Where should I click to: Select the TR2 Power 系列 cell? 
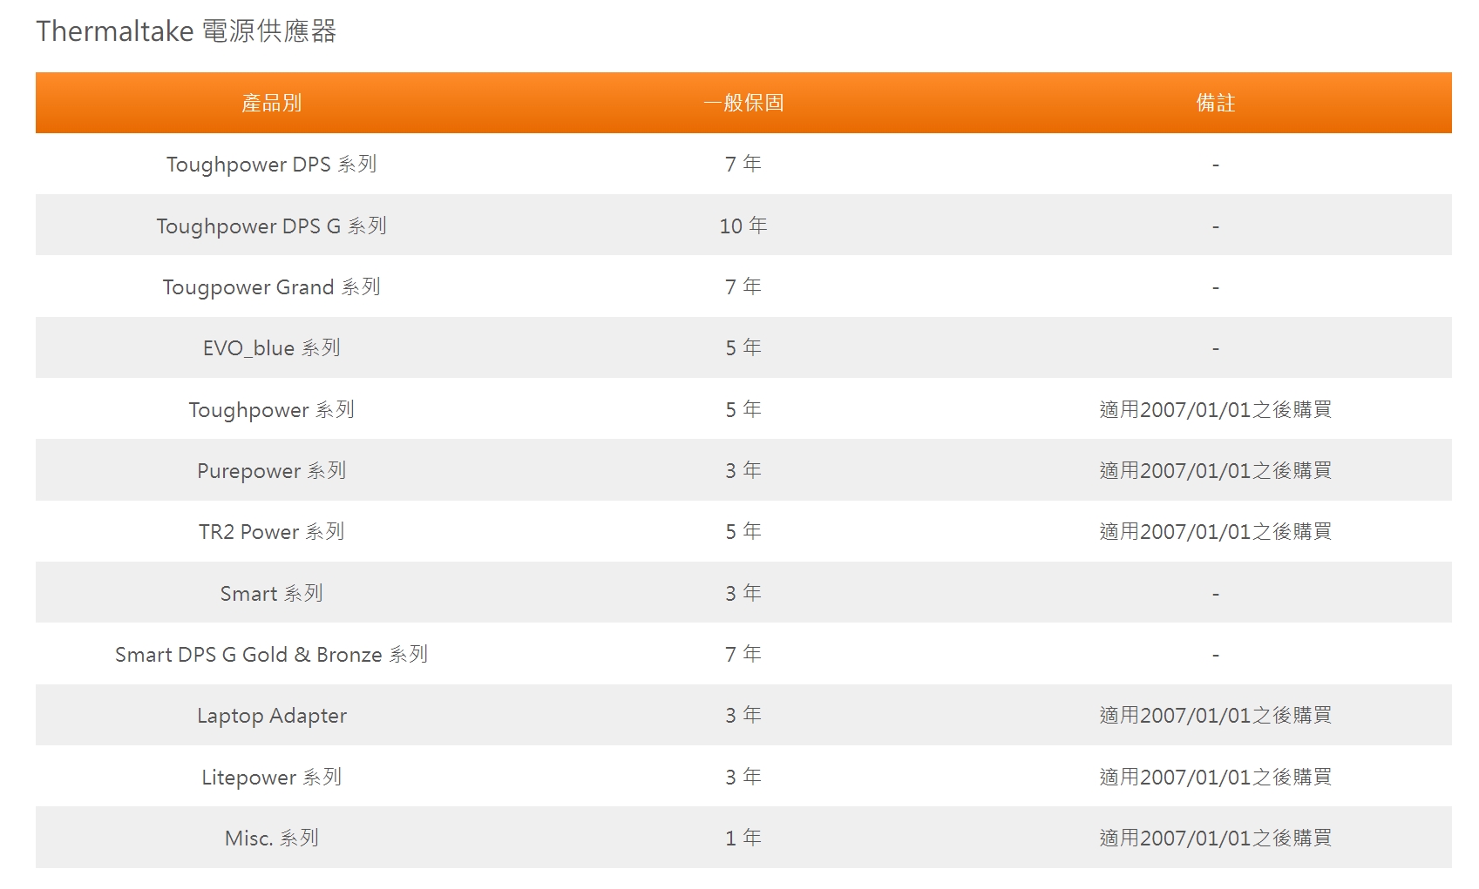(272, 531)
